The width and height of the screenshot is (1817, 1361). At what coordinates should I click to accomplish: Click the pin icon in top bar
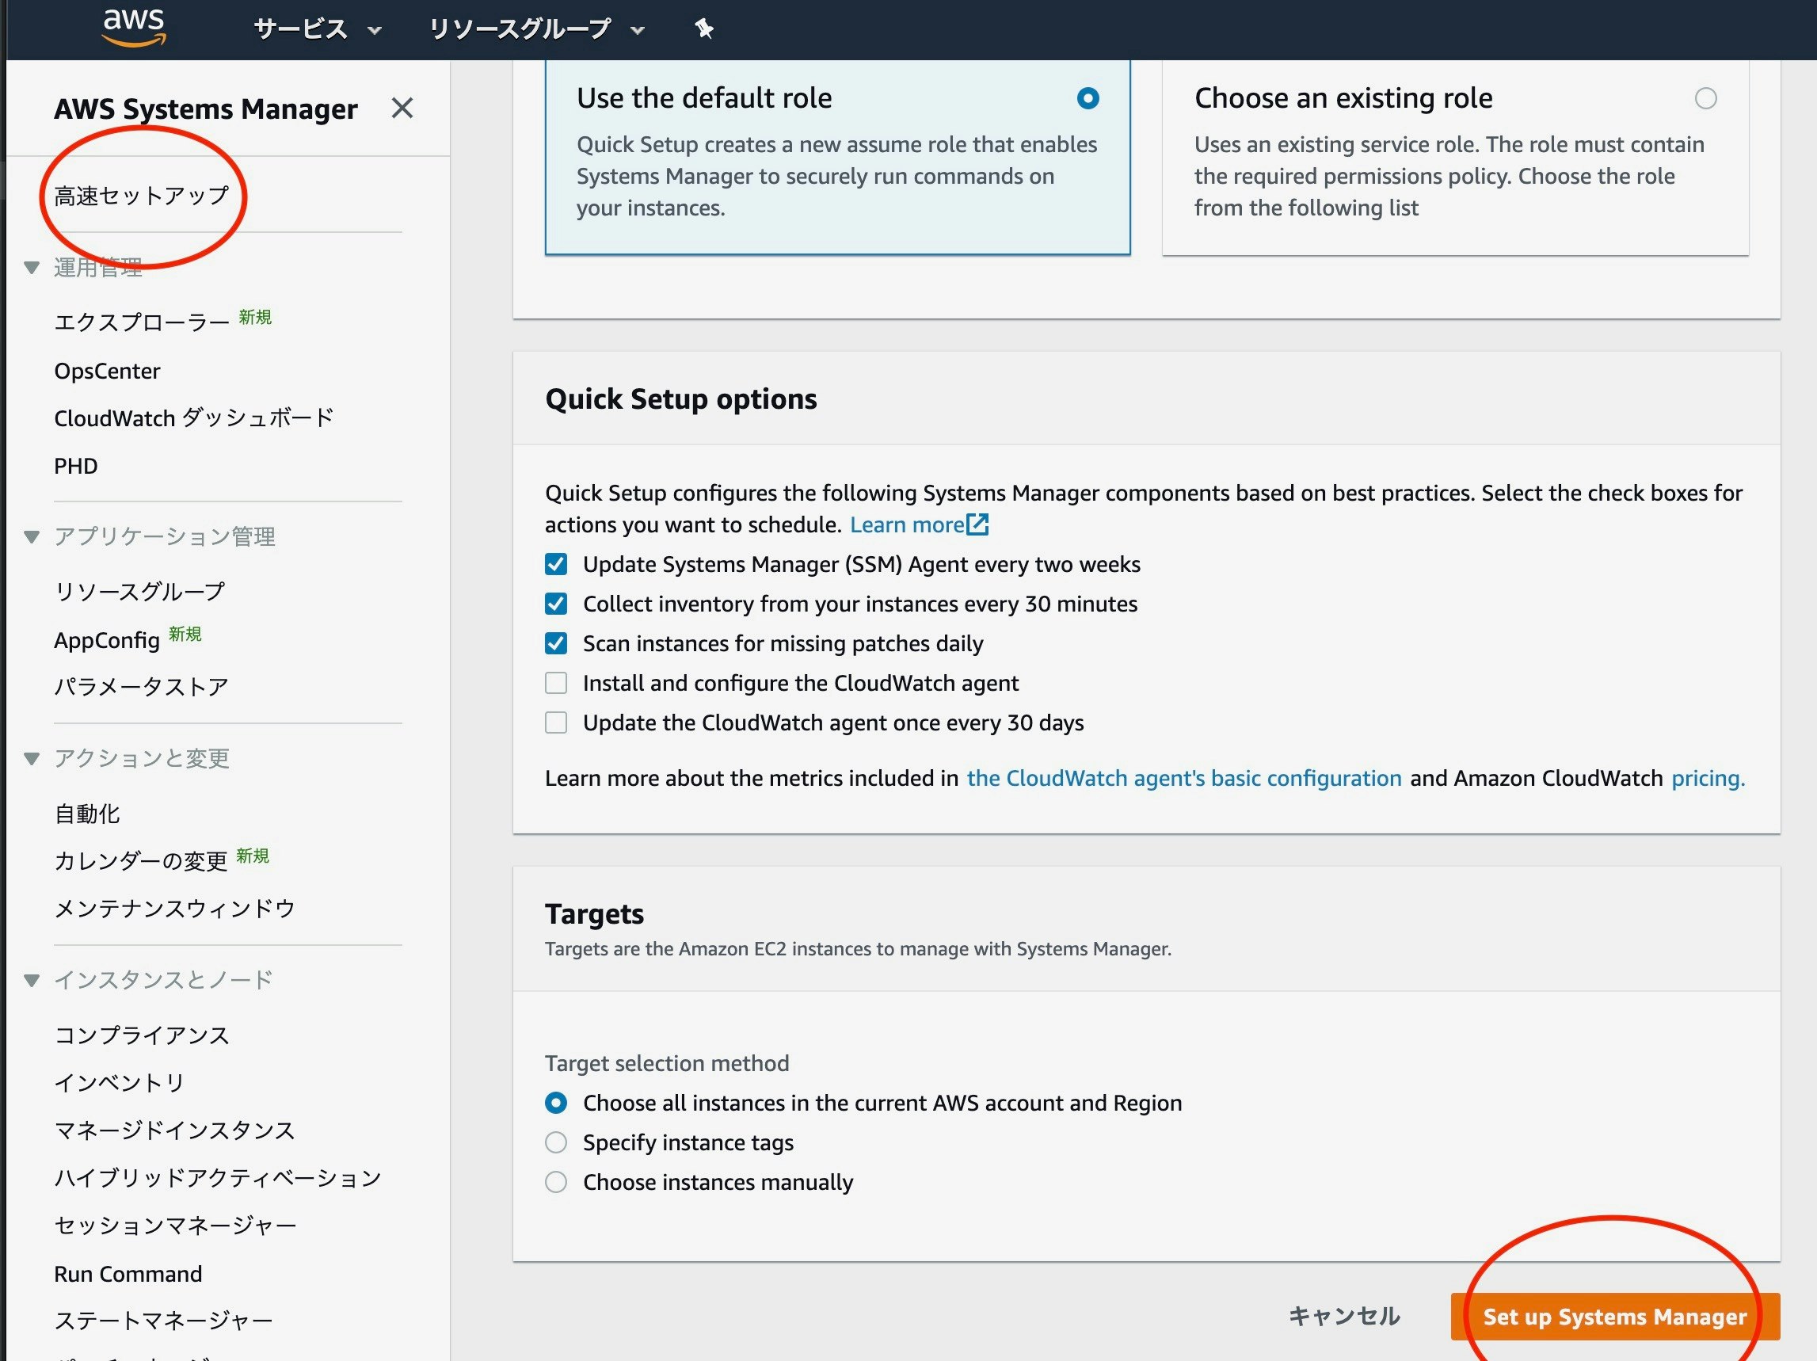704,29
